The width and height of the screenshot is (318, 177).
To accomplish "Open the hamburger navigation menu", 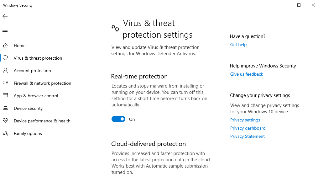I will [x=5, y=30].
